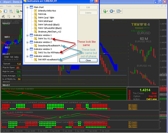Collapse the Indicator window 4 node
This screenshot has width=168, height=133.
[x=27, y=56]
